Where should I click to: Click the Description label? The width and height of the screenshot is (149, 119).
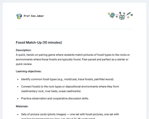point(24,50)
